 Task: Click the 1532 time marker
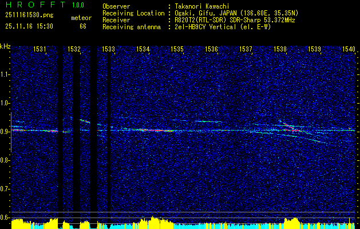tap(74, 49)
